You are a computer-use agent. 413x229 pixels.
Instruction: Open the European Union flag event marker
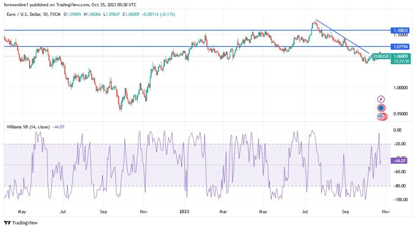click(381, 108)
